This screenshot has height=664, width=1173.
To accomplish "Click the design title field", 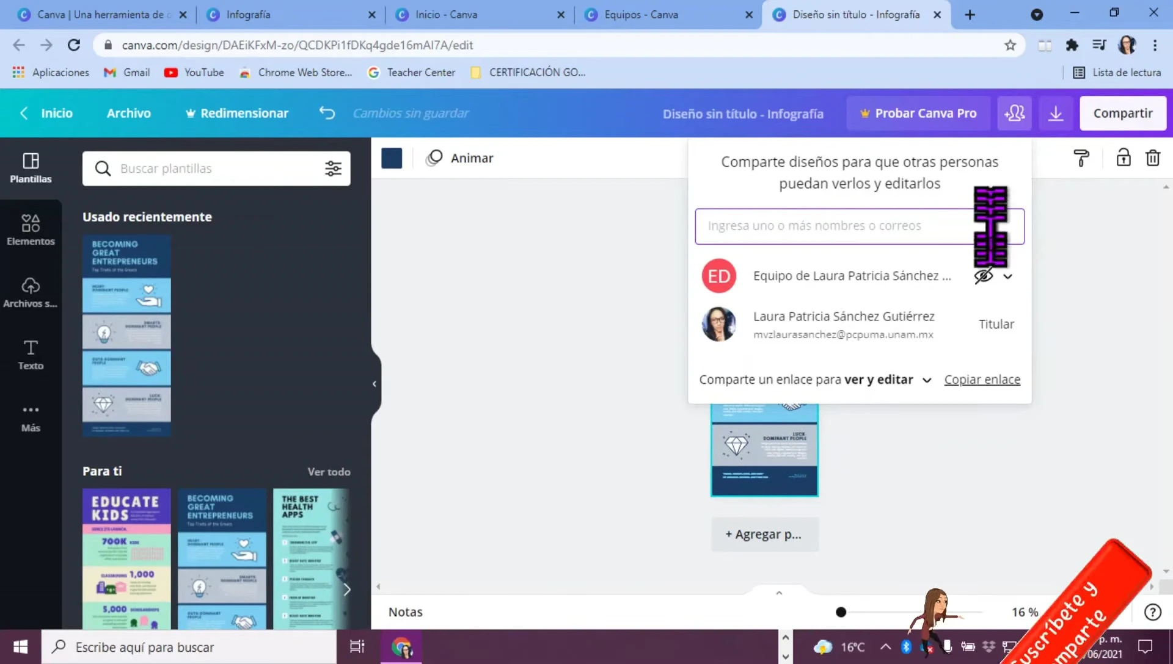I will coord(742,114).
